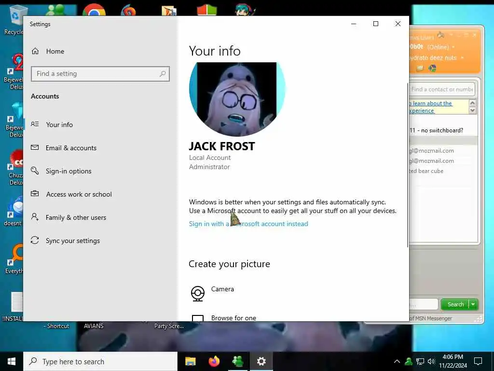This screenshot has height=371, width=494.
Task: Focus the Messenger web search box
Action: (x=424, y=304)
